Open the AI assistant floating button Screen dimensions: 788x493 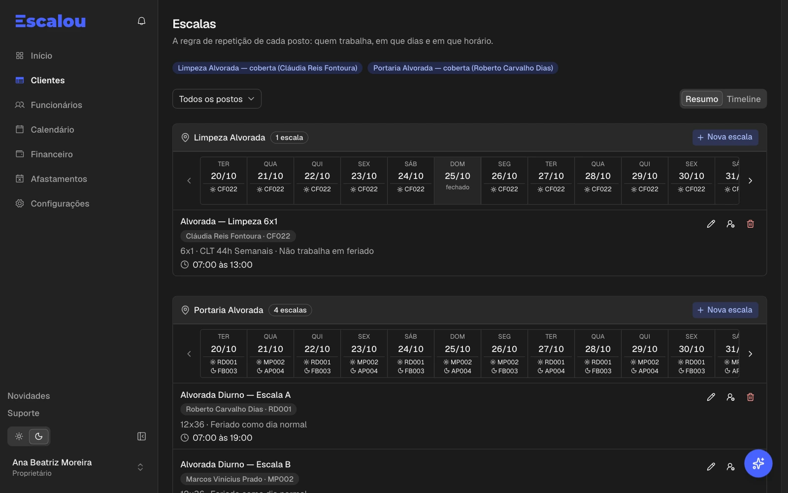[x=758, y=463]
